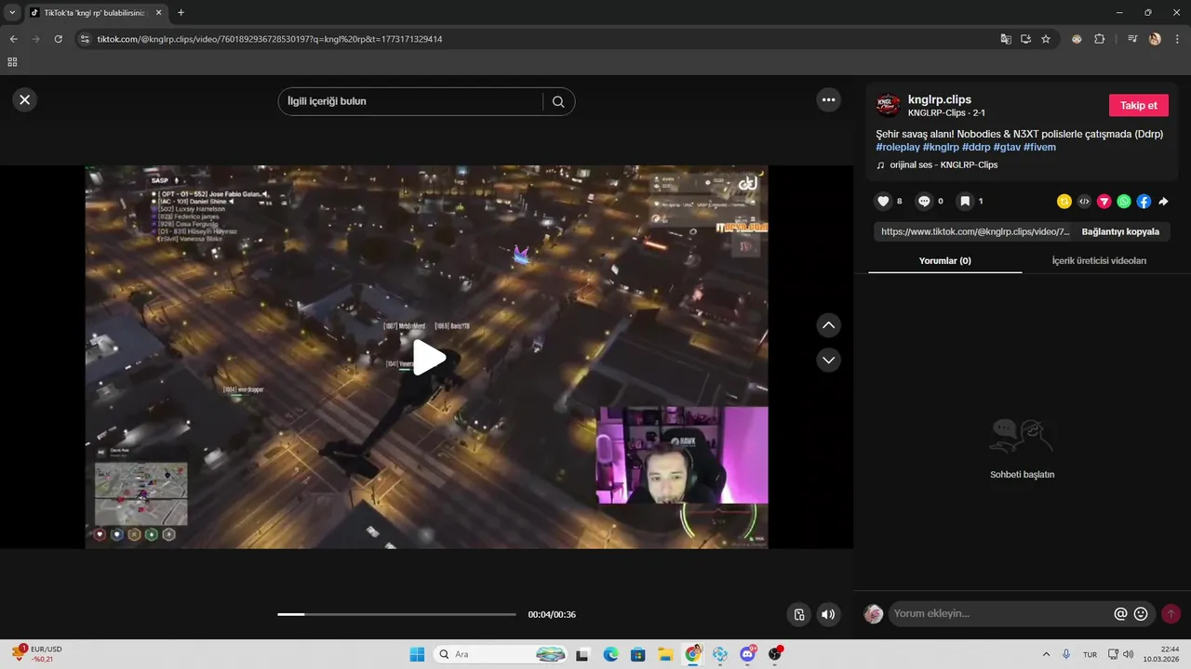Open the tab search dropdown arrow
Viewport: 1191px width, 669px height.
12,13
